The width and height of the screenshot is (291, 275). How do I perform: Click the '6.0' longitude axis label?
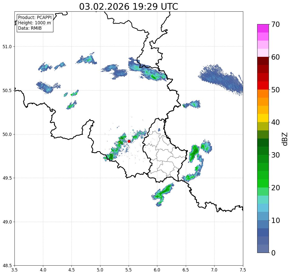point(157,270)
